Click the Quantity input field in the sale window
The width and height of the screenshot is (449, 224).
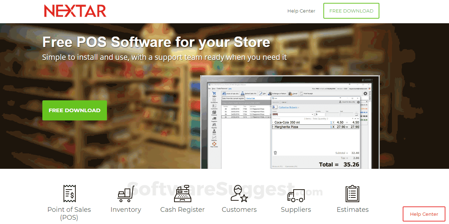pyautogui.click(x=319, y=114)
